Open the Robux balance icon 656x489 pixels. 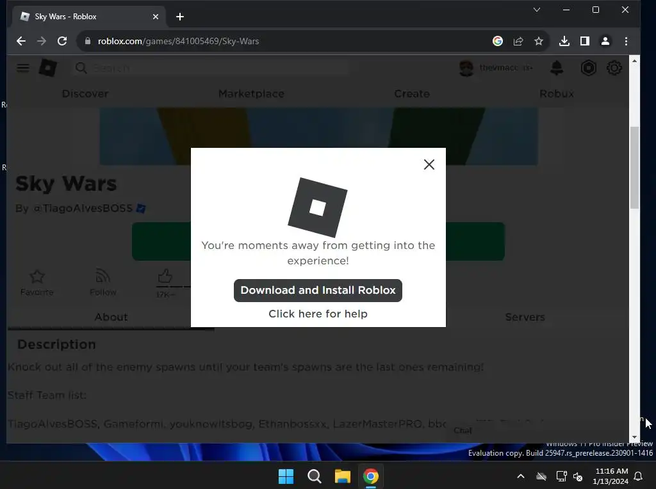(588, 68)
